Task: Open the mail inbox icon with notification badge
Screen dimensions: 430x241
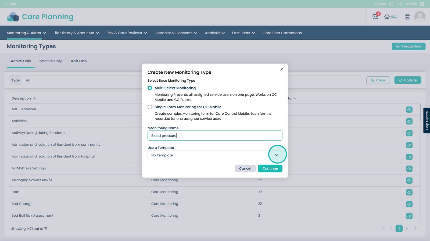Action: click(375, 17)
